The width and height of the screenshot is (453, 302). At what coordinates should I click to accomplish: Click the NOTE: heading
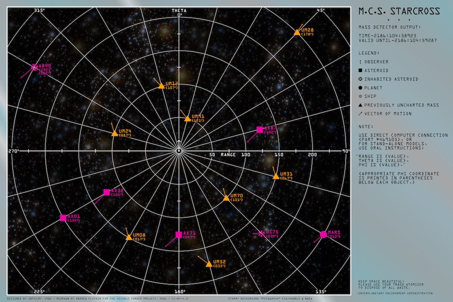pos(366,126)
